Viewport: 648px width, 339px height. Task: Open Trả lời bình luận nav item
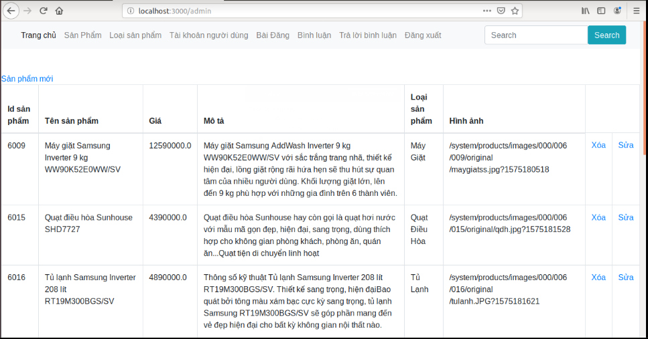368,35
